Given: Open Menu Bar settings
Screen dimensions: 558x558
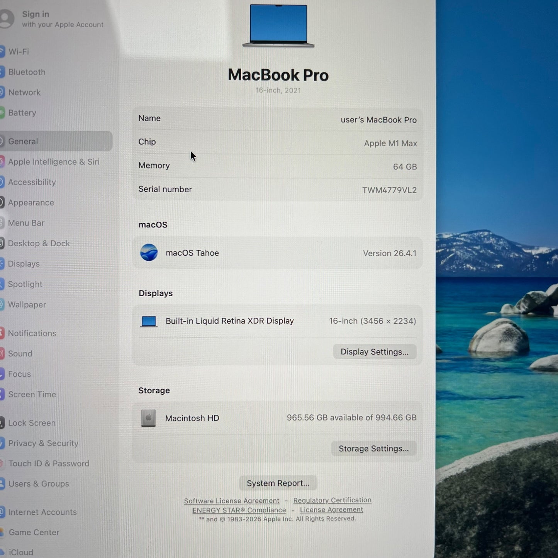Looking at the screenshot, I should point(26,223).
